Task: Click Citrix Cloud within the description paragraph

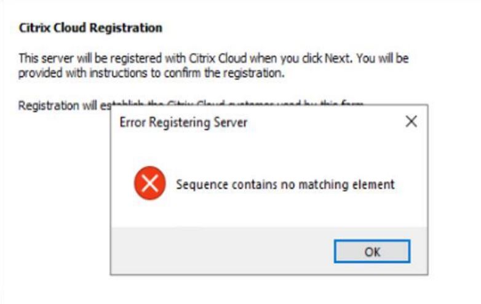Action: point(218,58)
